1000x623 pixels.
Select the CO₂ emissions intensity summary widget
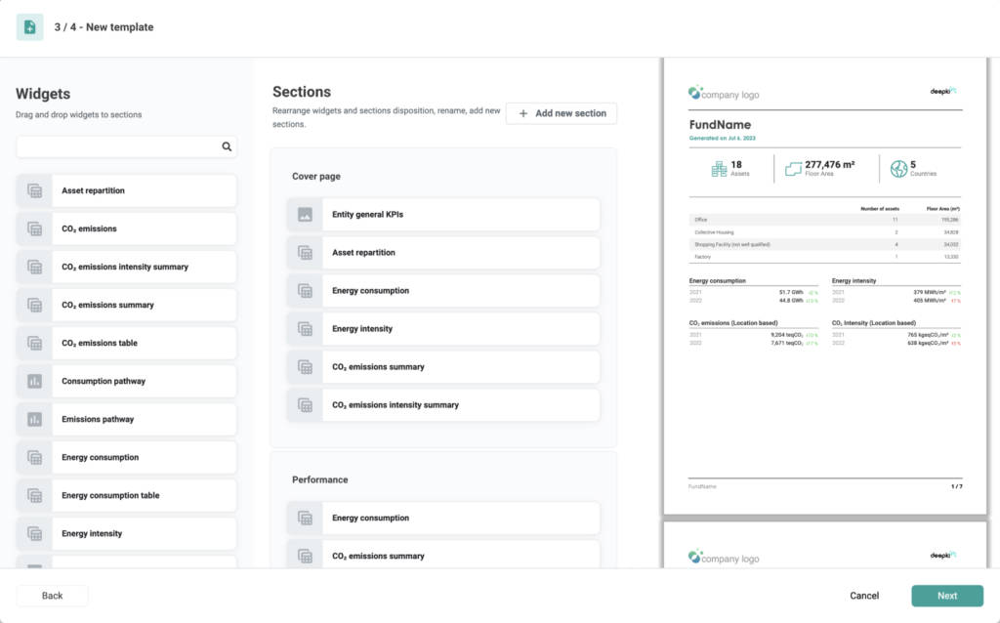coord(126,268)
